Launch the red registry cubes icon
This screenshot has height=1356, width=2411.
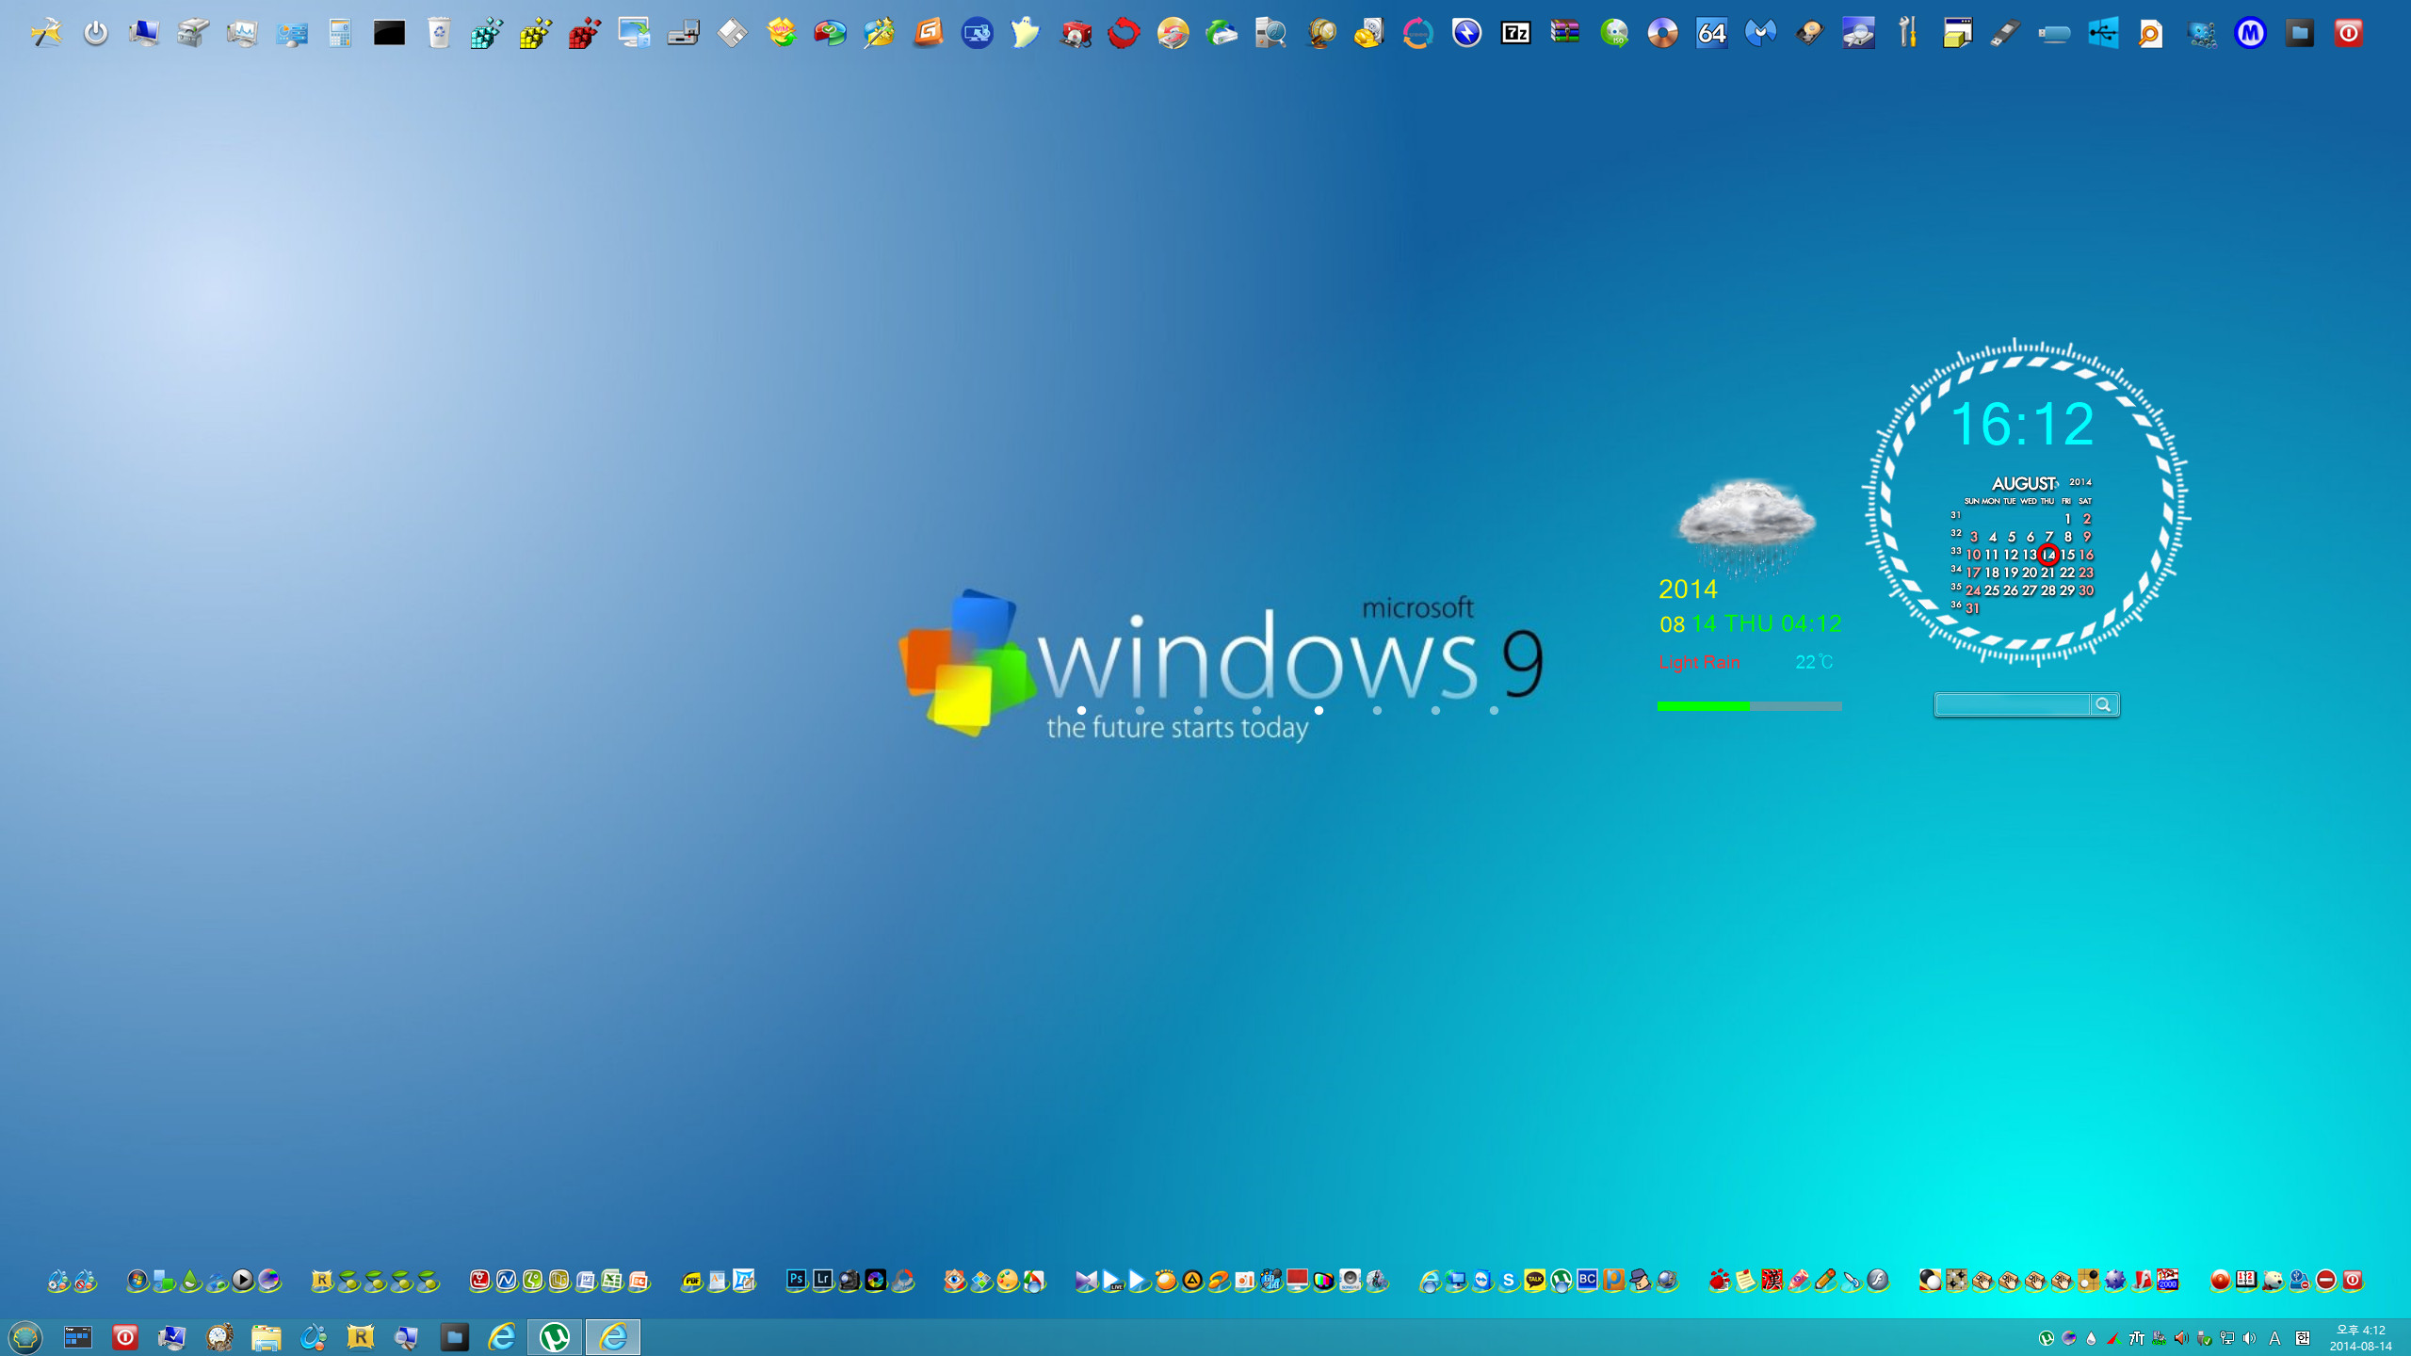coord(585,34)
